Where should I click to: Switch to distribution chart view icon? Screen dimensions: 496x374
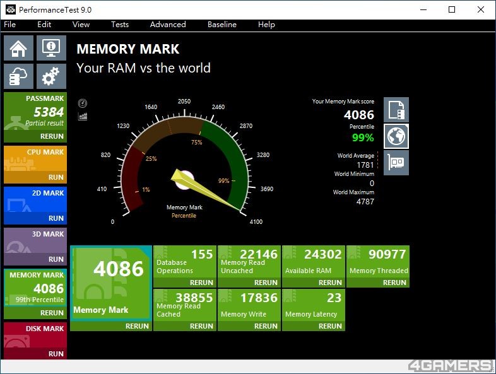(x=83, y=116)
